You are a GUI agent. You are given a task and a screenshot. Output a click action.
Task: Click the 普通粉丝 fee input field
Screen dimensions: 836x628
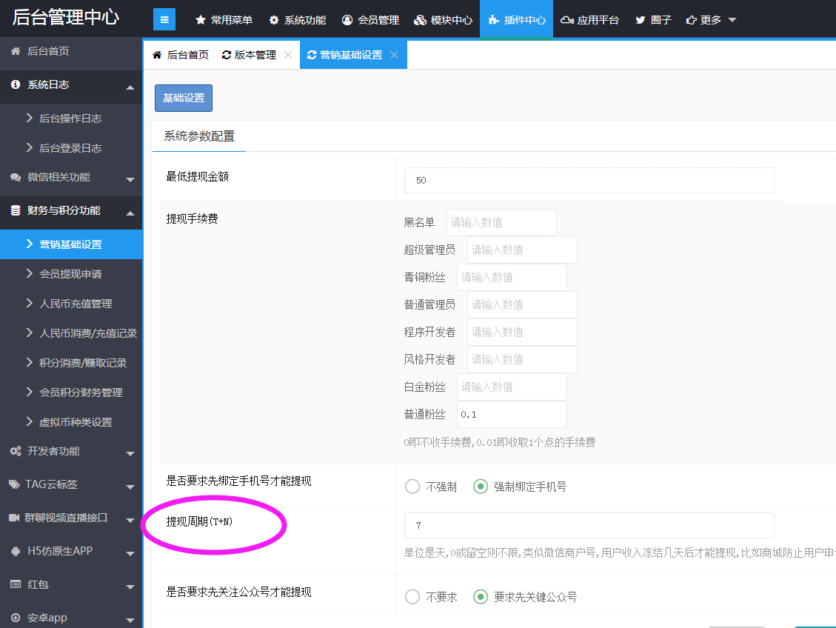click(x=512, y=415)
